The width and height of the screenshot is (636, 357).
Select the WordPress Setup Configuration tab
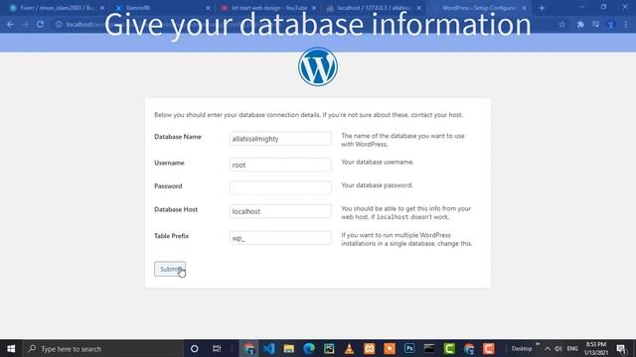[x=479, y=8]
